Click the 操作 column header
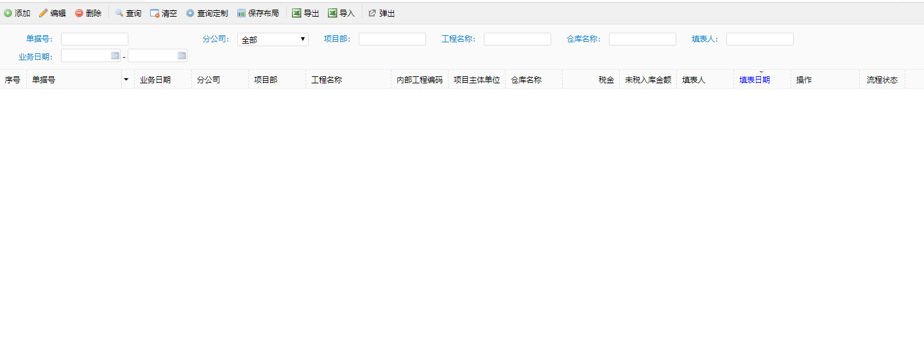This screenshot has height=359, width=924. coord(825,80)
